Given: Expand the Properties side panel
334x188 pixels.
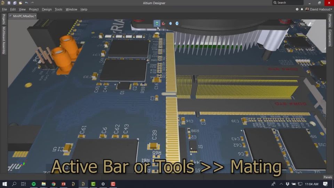Looking at the screenshot, I should (x=330, y=21).
